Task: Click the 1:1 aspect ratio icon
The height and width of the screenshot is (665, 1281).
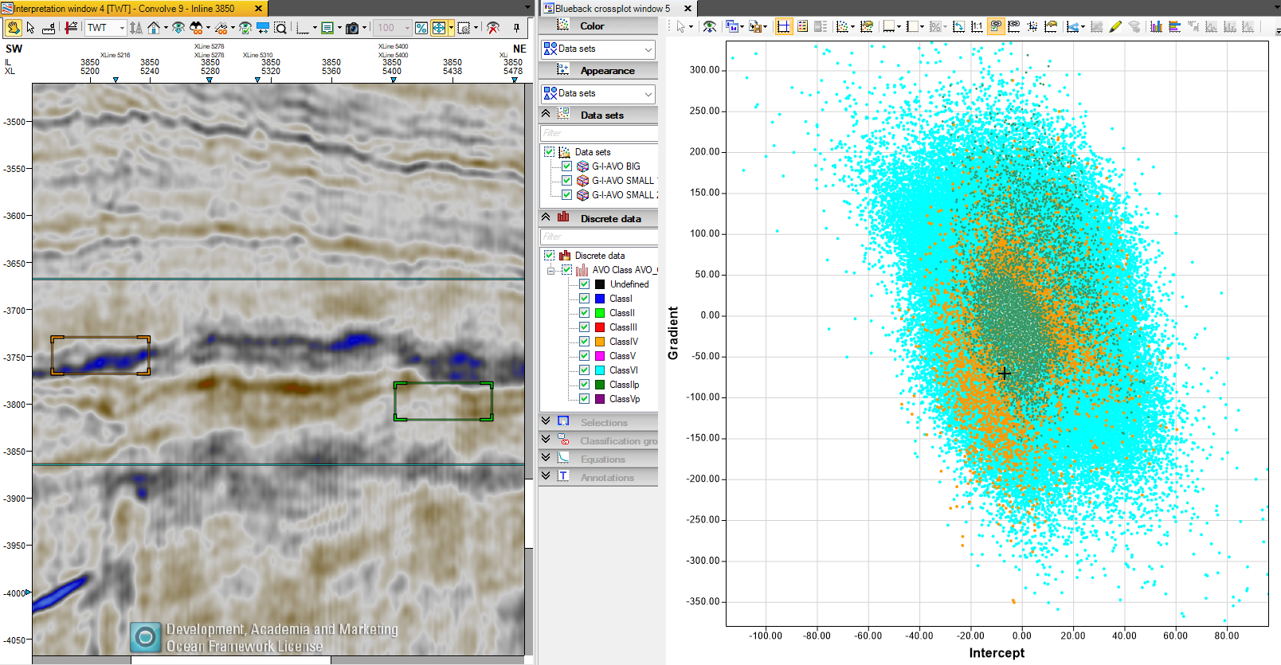Action: pos(977,26)
